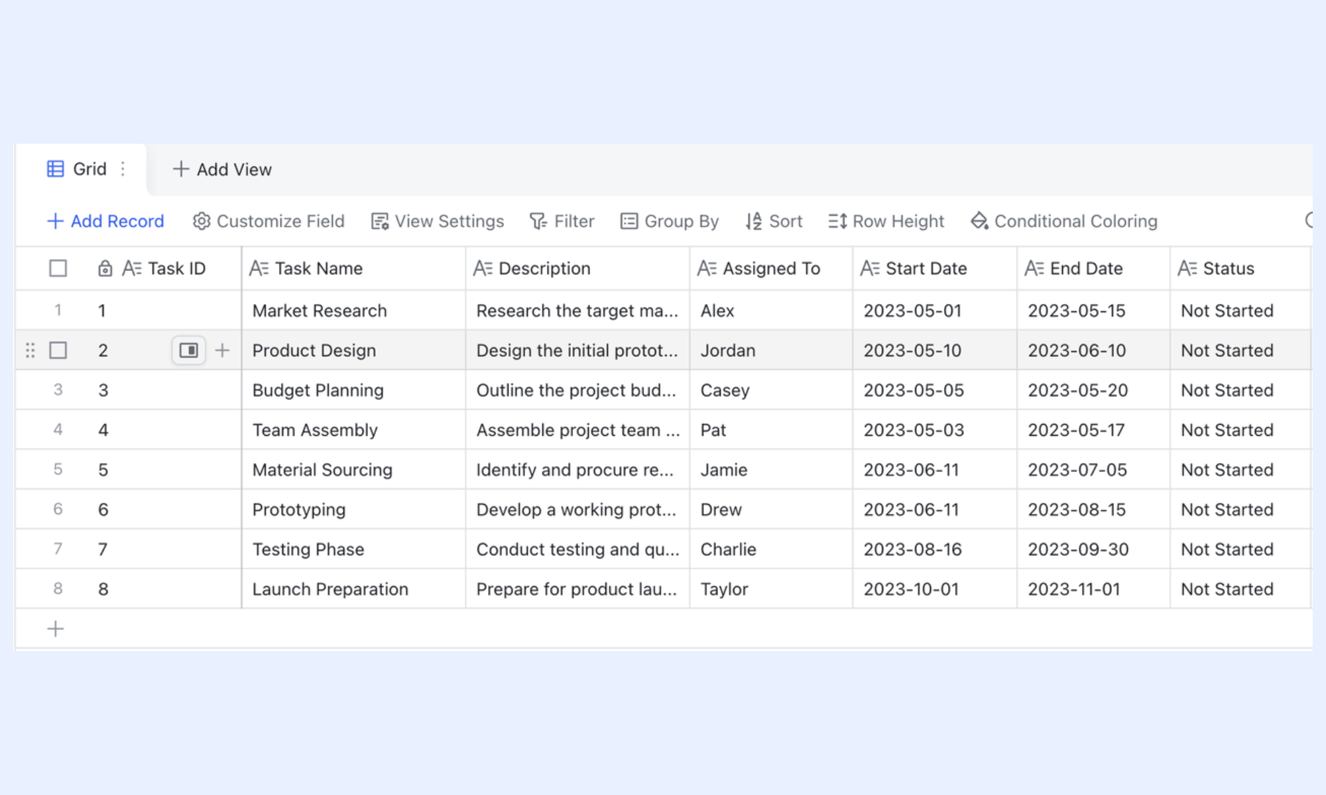This screenshot has width=1326, height=795.
Task: Open the Group By options
Action: click(670, 221)
